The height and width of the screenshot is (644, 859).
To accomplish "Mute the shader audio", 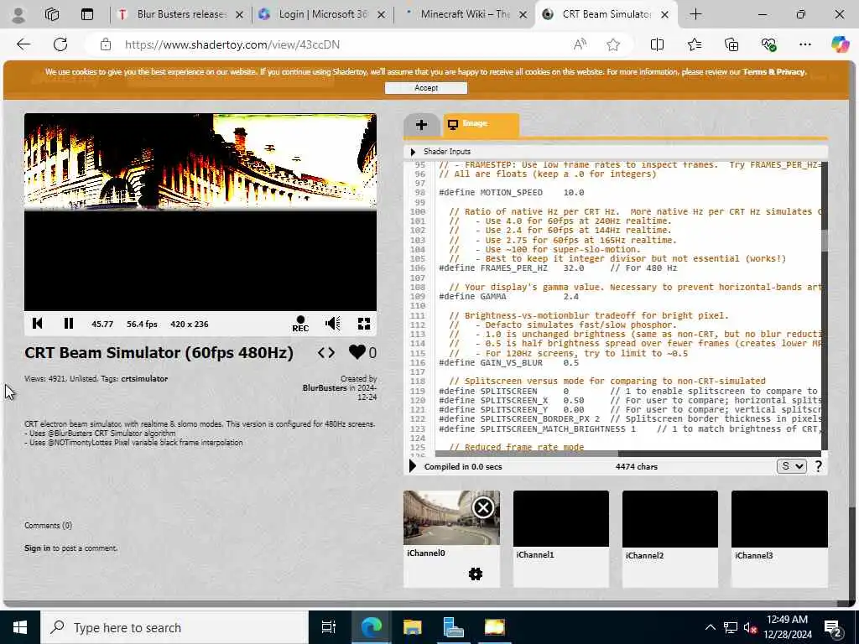I will 332,324.
